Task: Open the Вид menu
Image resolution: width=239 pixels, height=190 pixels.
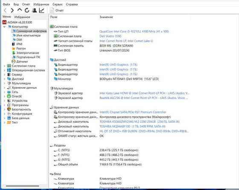Action: (x=16, y=4)
